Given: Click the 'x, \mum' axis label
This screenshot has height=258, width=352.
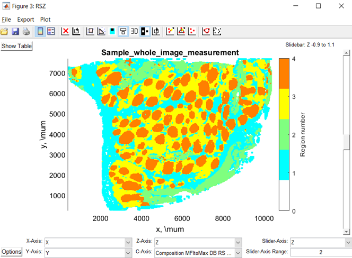Looking at the screenshot, I should (x=170, y=229).
